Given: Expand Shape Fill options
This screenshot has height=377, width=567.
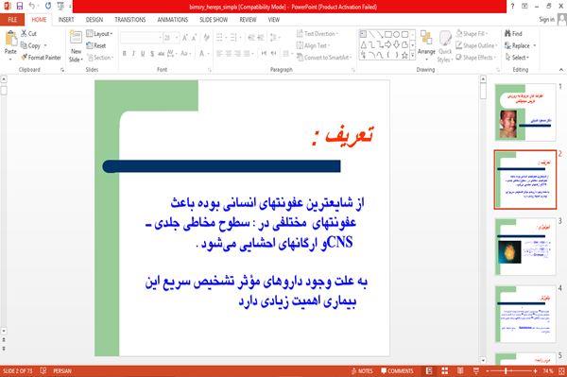Looking at the screenshot, I should (x=472, y=34).
